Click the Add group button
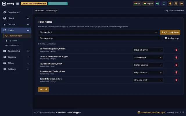 point(172,38)
